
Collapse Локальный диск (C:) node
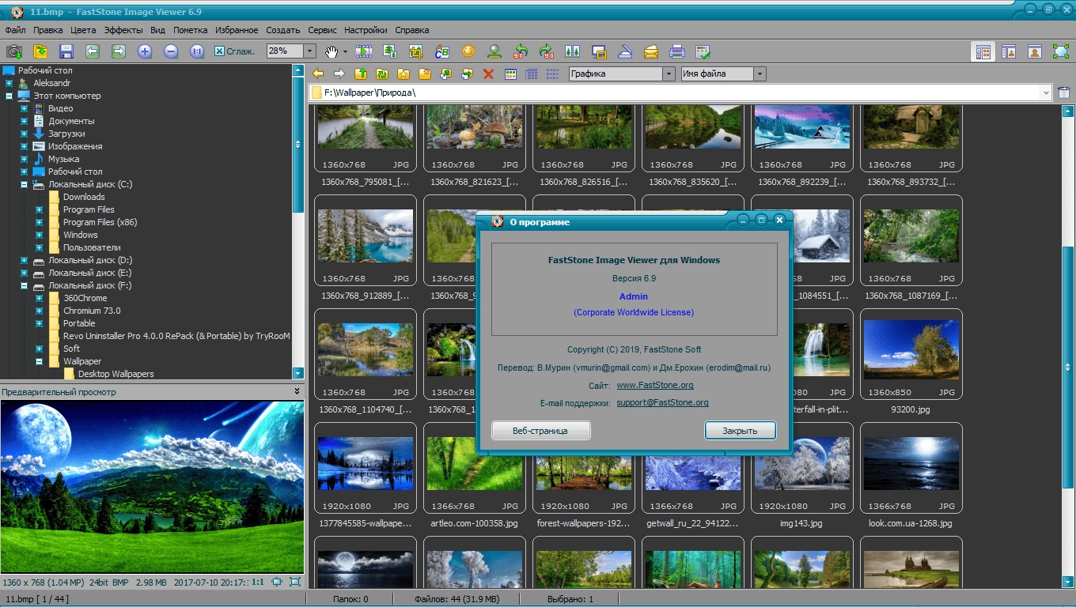point(24,184)
